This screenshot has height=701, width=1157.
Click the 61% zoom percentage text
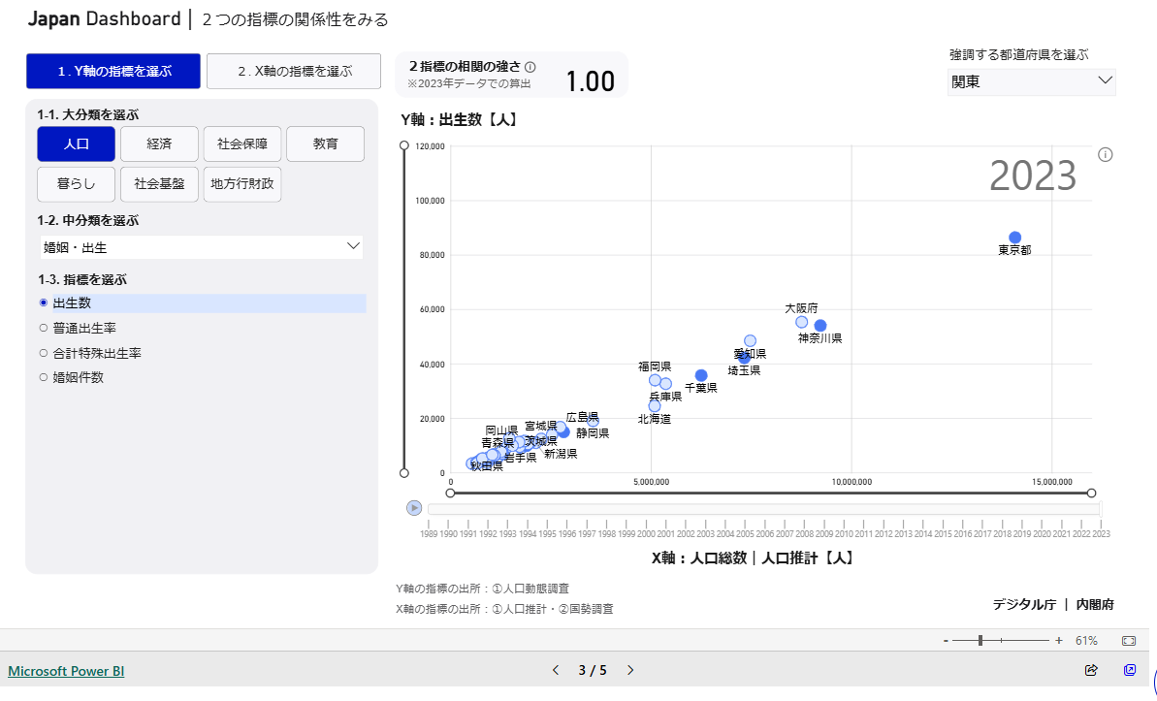coord(1086,641)
